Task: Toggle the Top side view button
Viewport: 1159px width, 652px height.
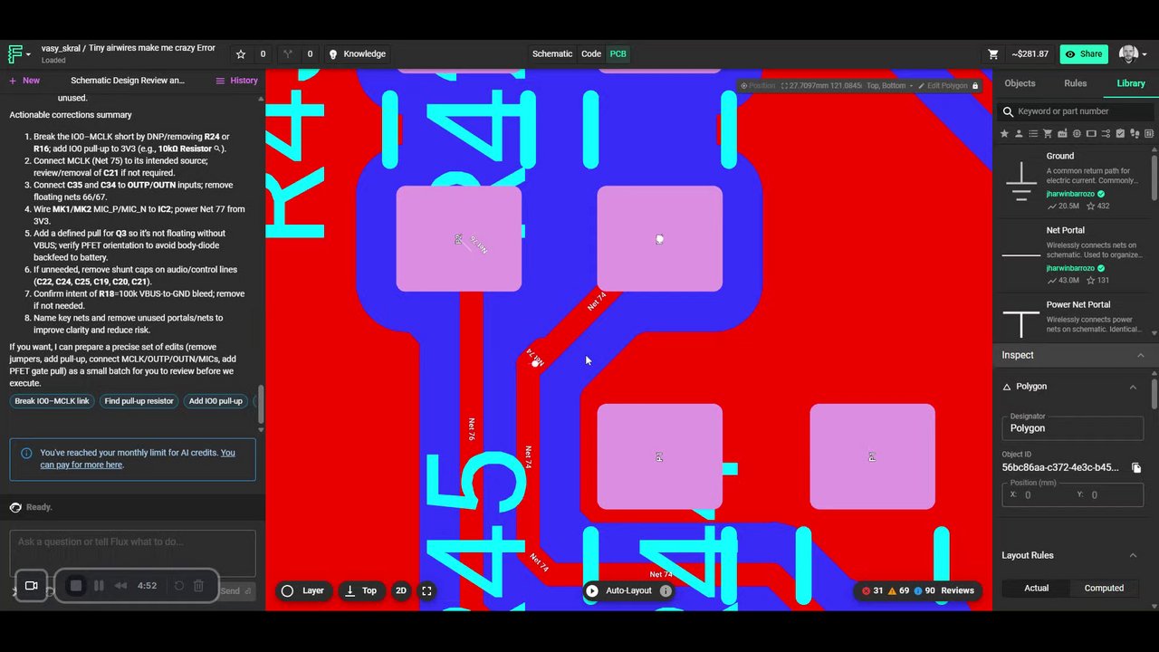Action: click(360, 590)
